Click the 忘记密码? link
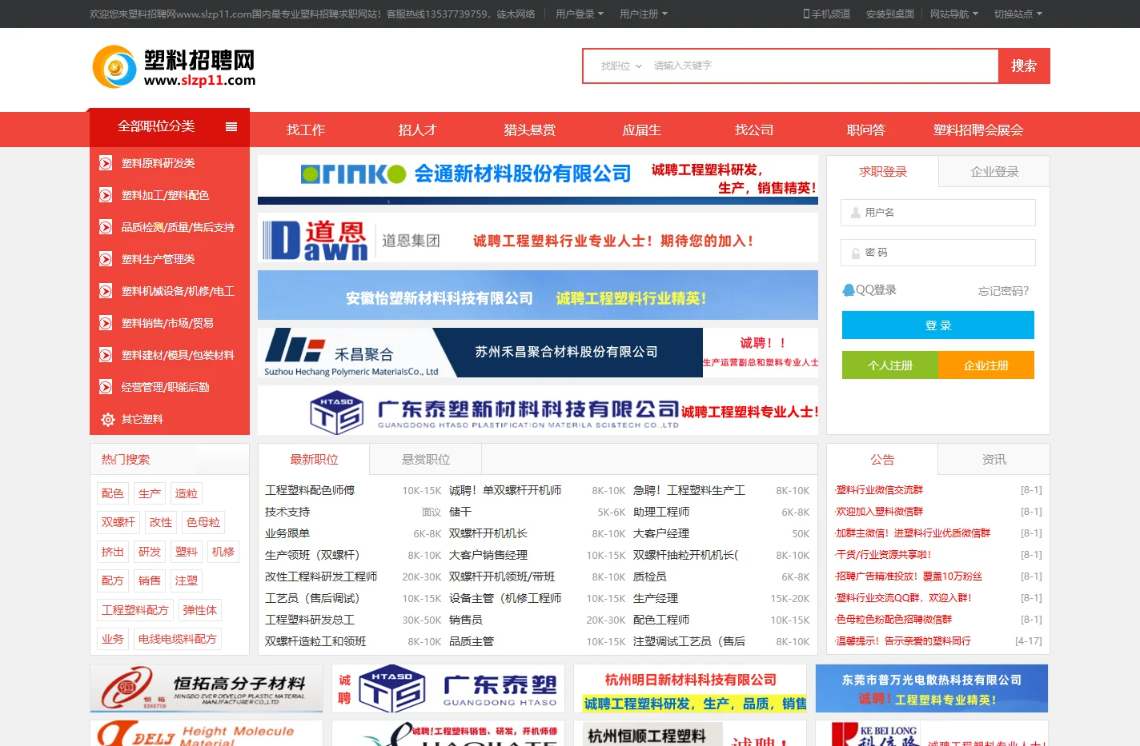 click(x=1003, y=291)
